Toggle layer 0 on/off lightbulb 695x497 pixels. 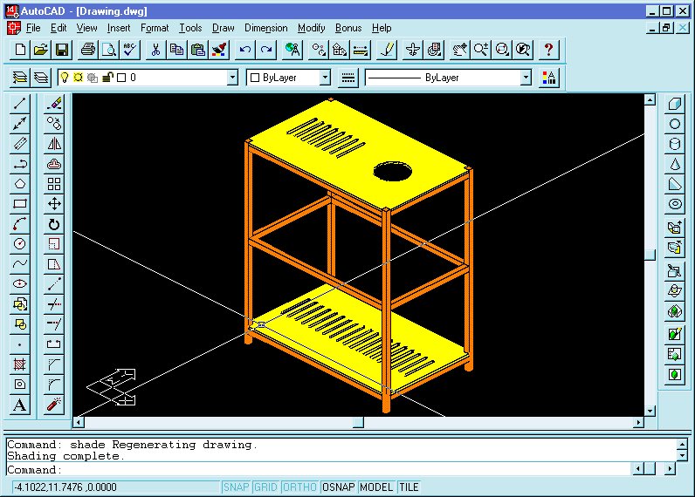point(65,78)
